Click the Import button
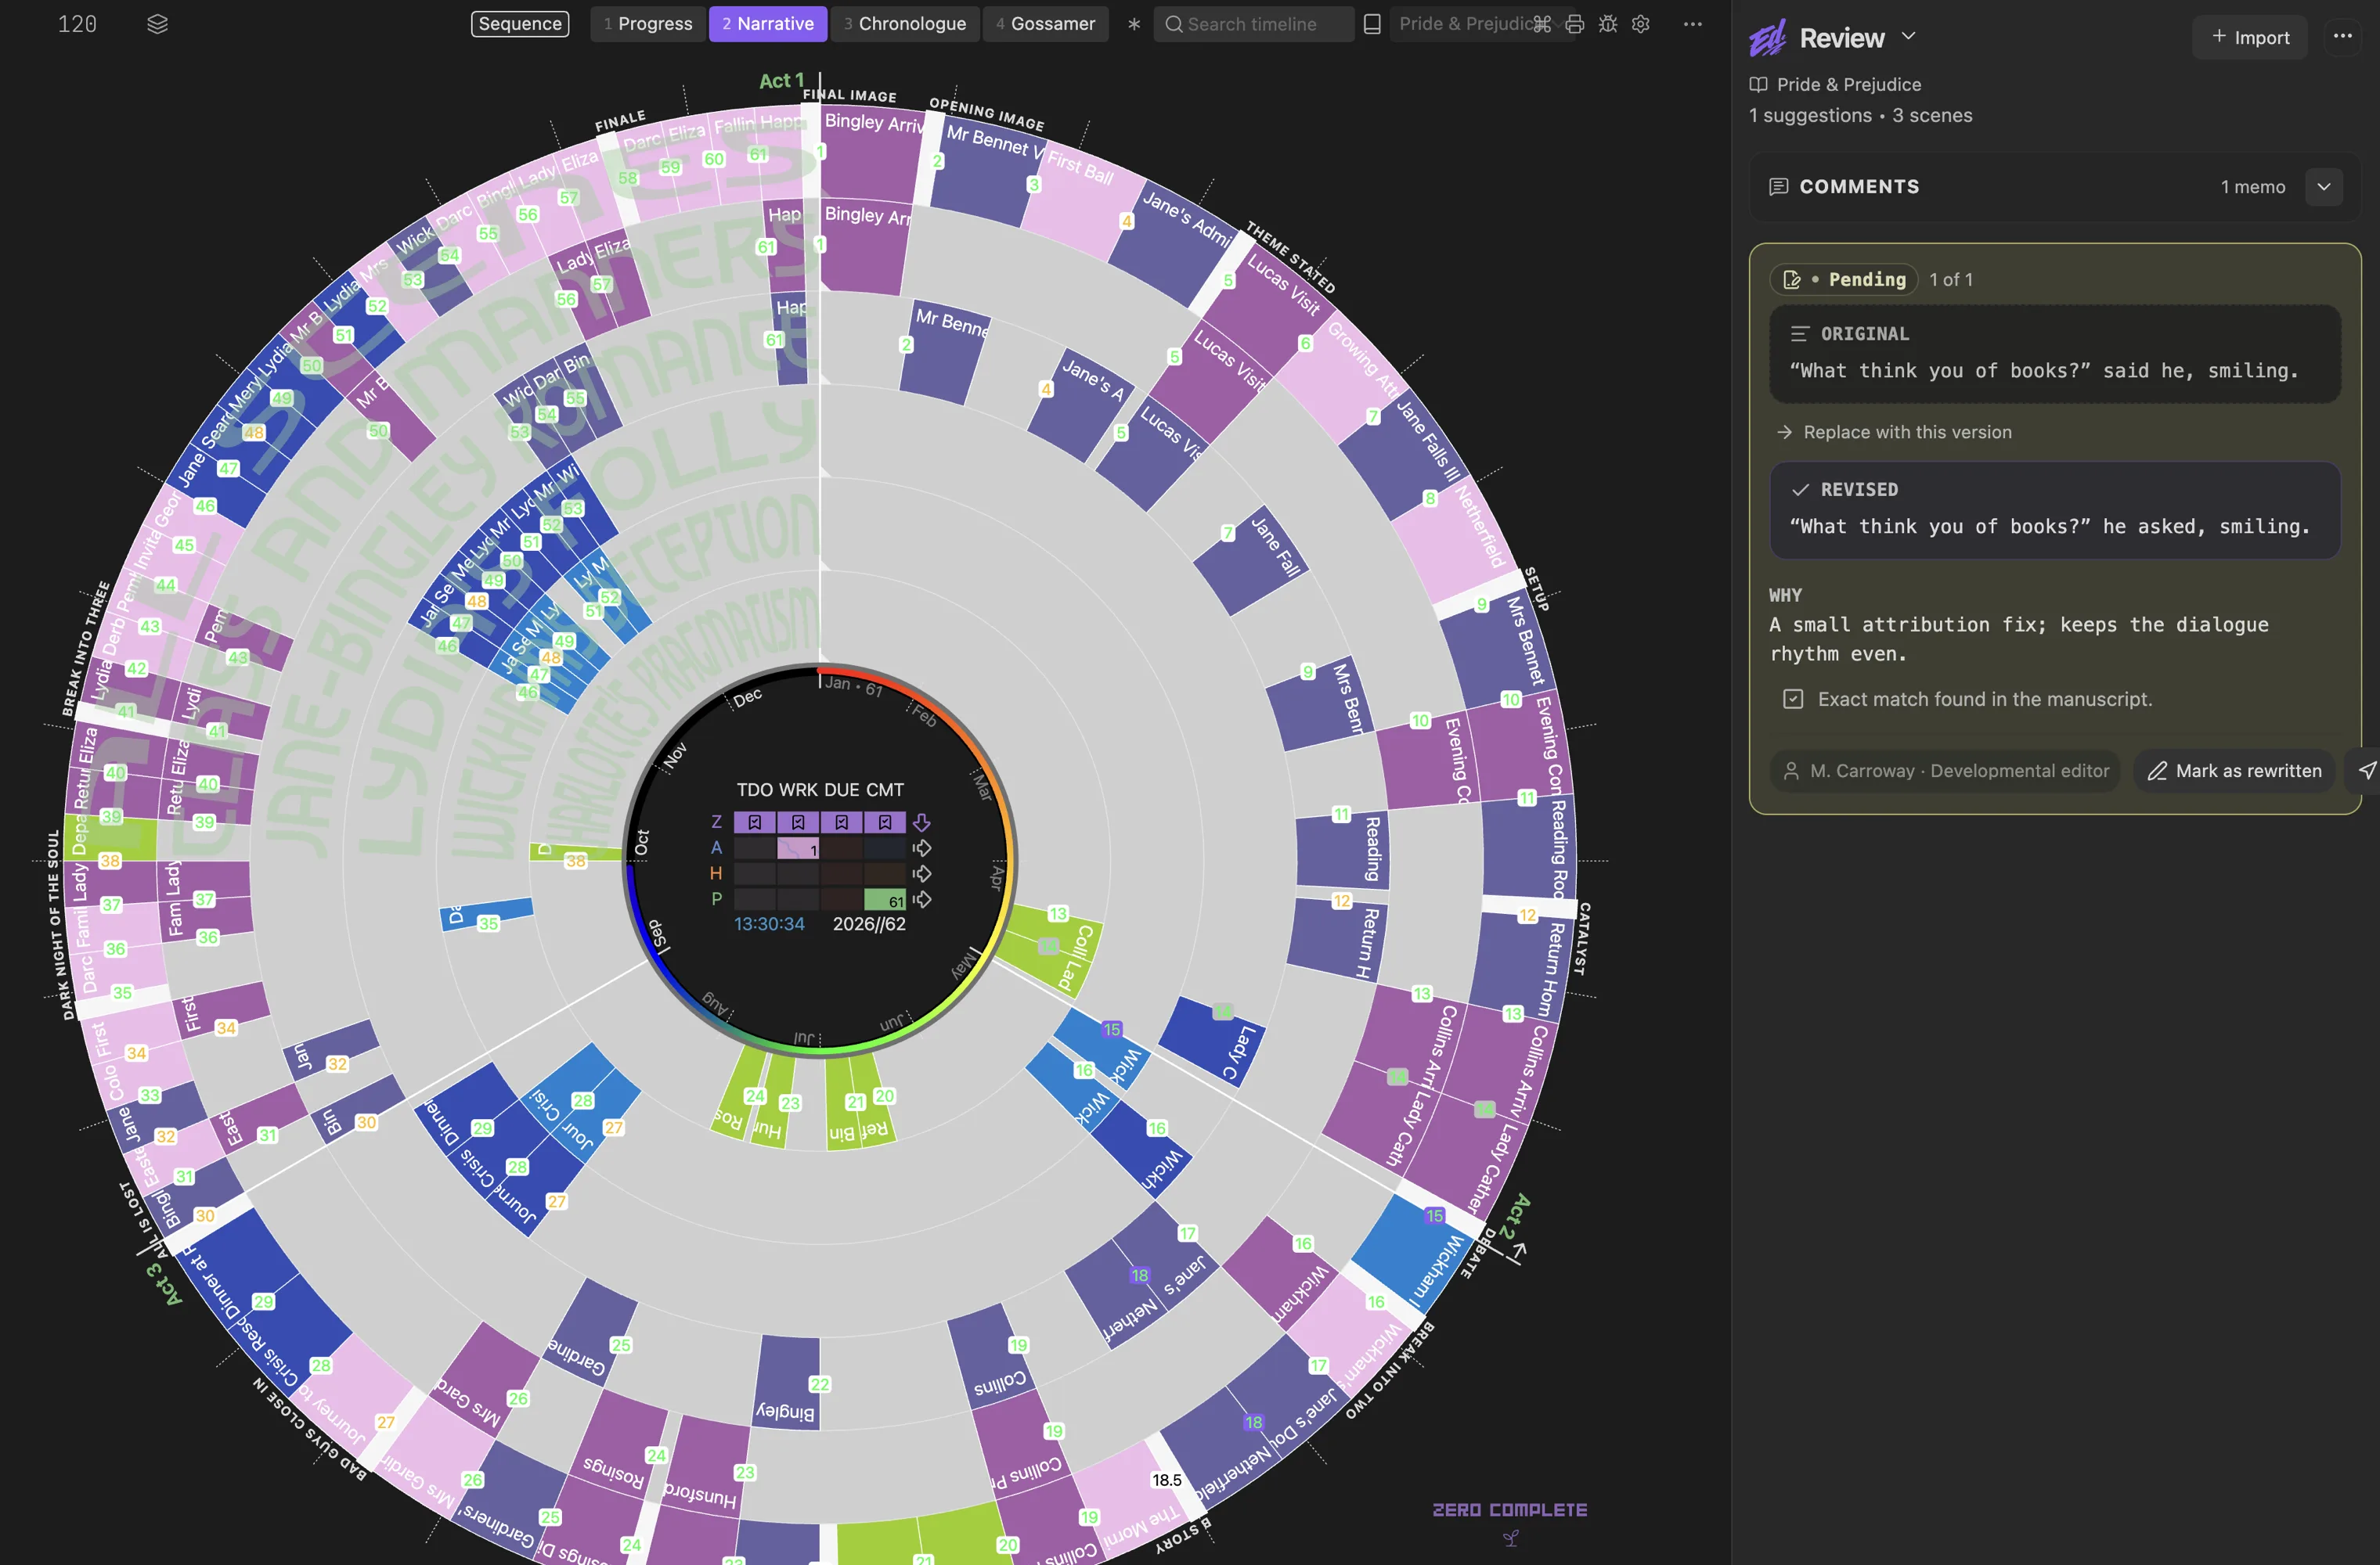2380x1565 pixels. click(x=2250, y=37)
